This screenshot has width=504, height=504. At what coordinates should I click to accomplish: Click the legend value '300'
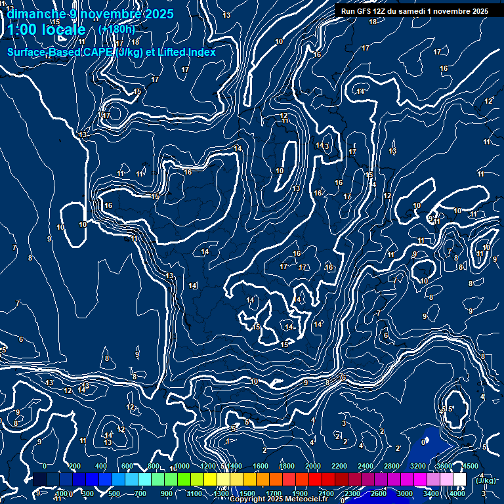pos(88,493)
